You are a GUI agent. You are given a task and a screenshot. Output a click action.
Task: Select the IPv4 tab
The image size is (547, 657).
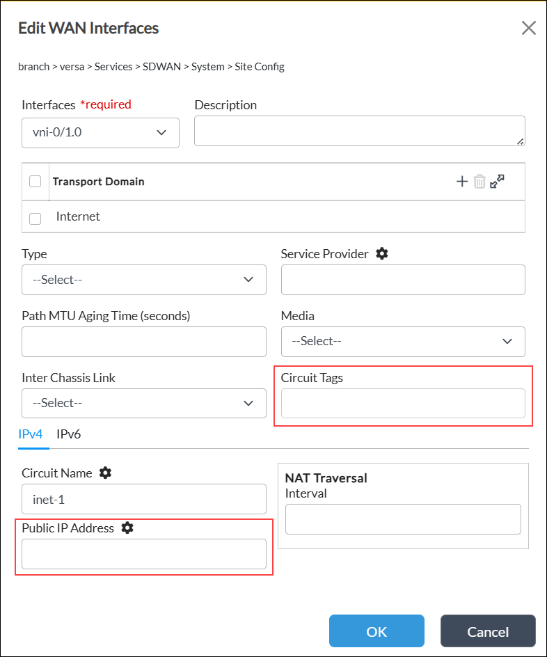pyautogui.click(x=31, y=434)
